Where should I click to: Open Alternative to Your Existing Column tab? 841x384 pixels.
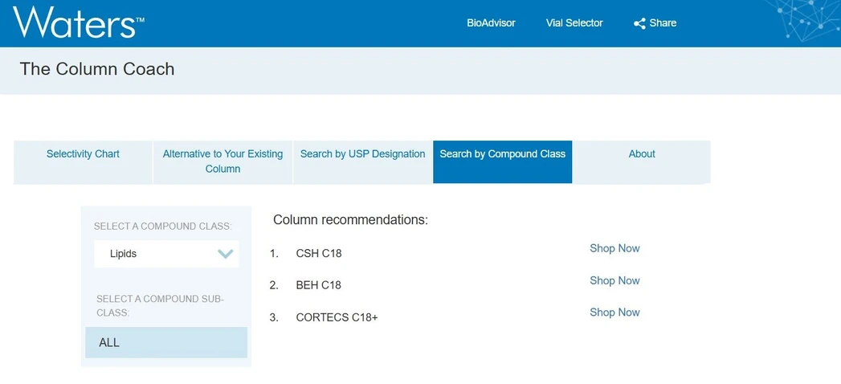coord(222,162)
